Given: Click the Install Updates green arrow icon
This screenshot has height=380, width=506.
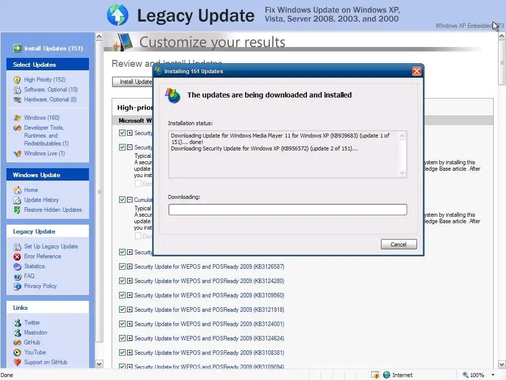Looking at the screenshot, I should (17, 48).
